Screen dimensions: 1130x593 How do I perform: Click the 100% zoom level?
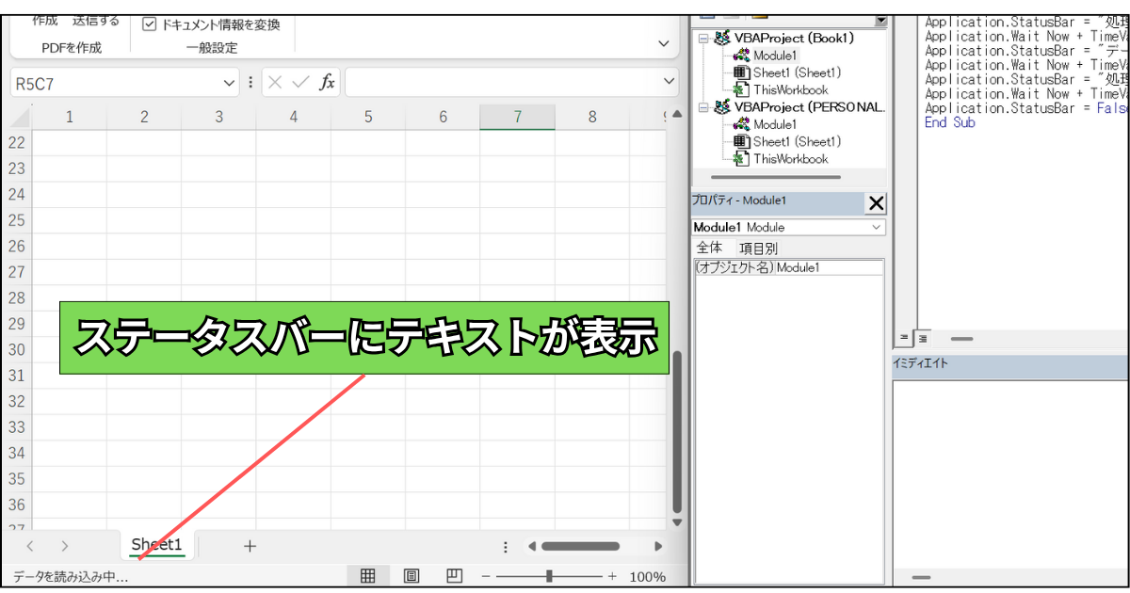pos(647,576)
